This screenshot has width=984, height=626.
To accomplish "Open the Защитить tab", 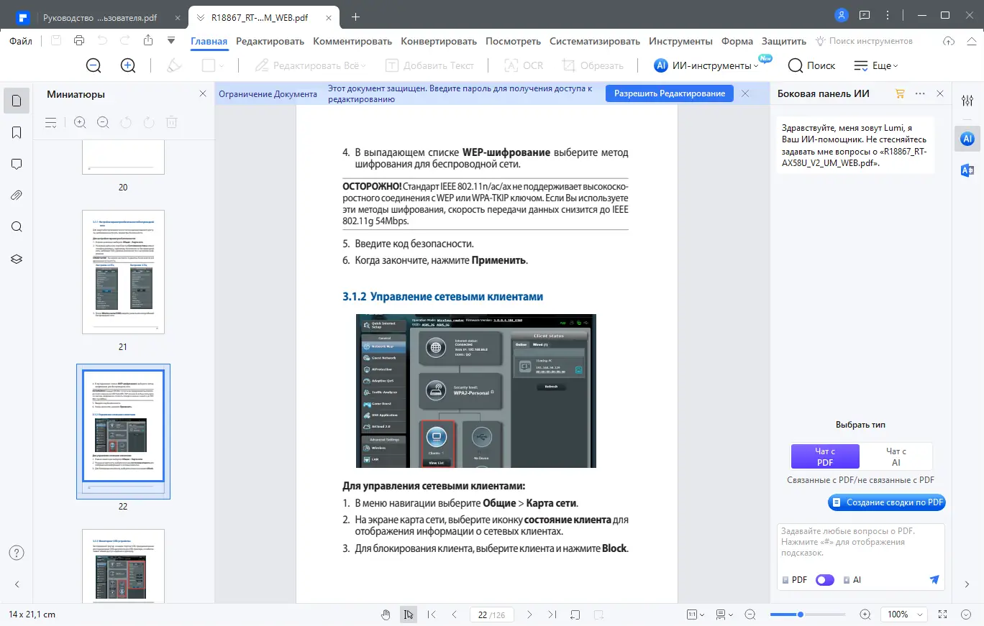I will coord(784,41).
